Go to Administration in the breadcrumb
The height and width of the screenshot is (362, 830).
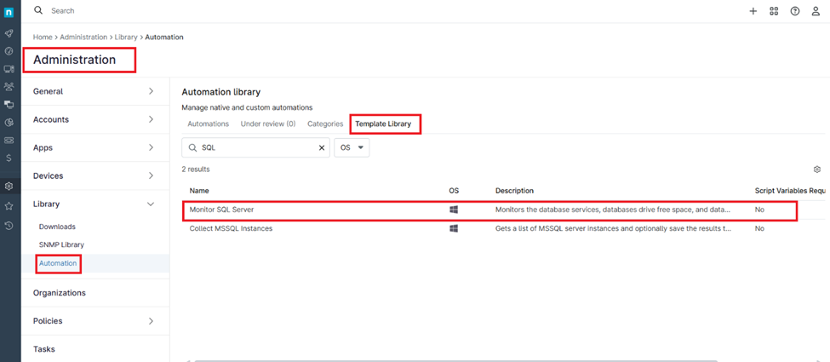[83, 37]
